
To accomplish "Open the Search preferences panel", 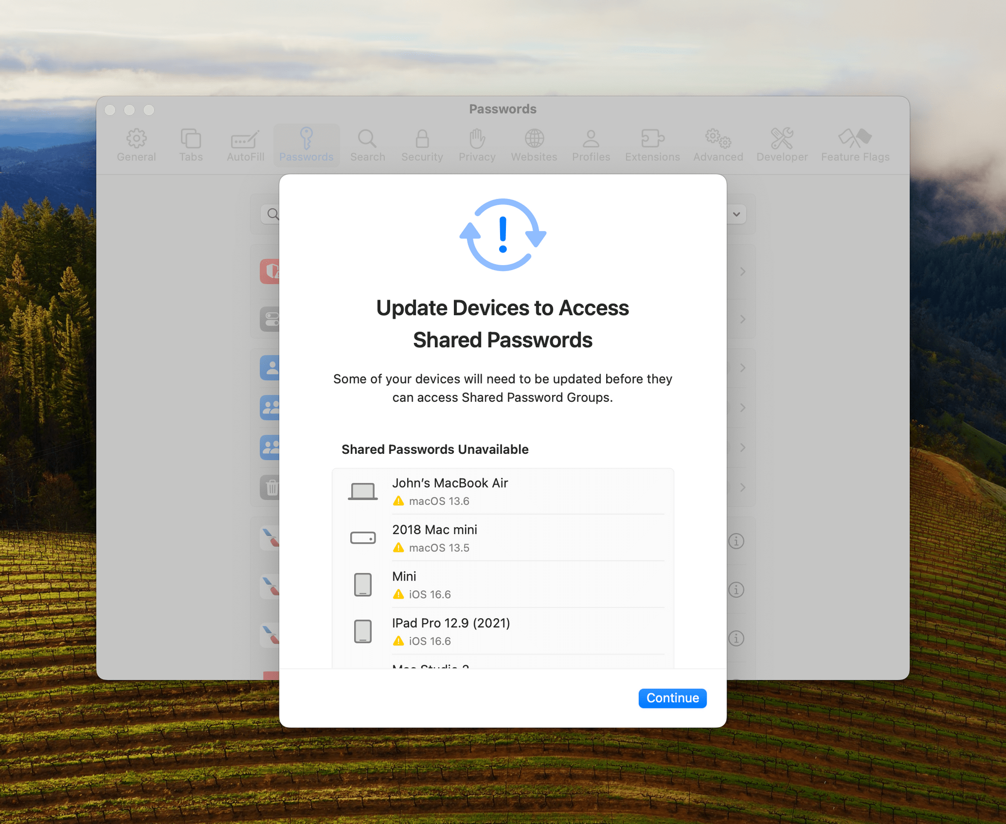I will point(365,144).
